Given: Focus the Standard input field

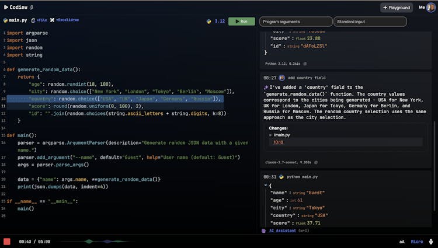Looking at the screenshot, I should click(370, 22).
